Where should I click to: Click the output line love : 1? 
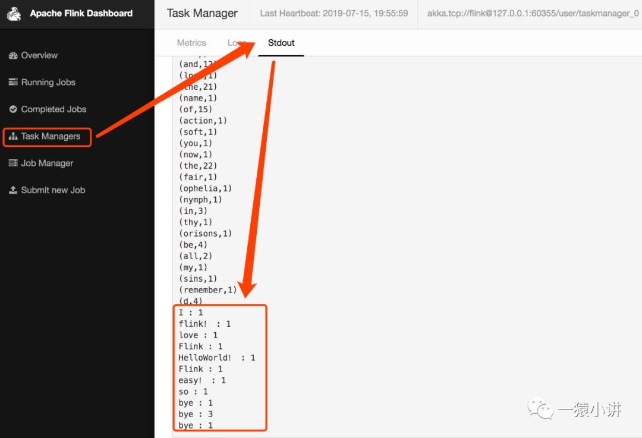click(198, 335)
